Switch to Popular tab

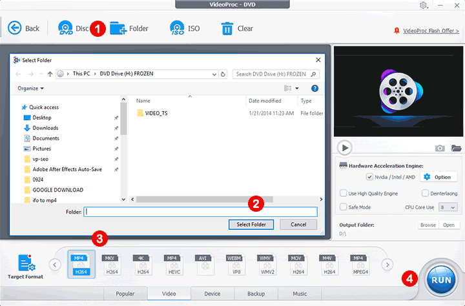(125, 294)
